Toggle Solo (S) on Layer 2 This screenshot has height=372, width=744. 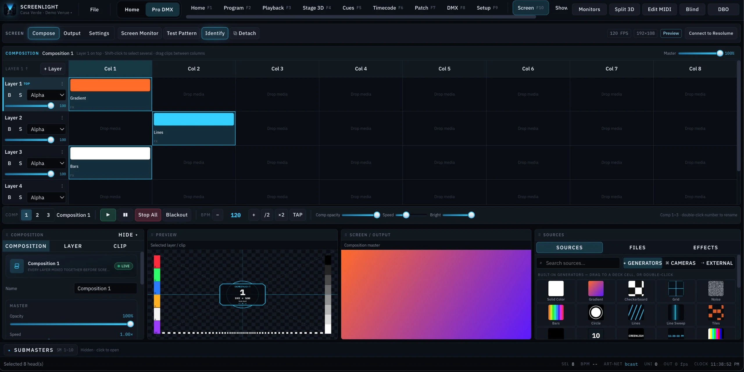[20, 129]
